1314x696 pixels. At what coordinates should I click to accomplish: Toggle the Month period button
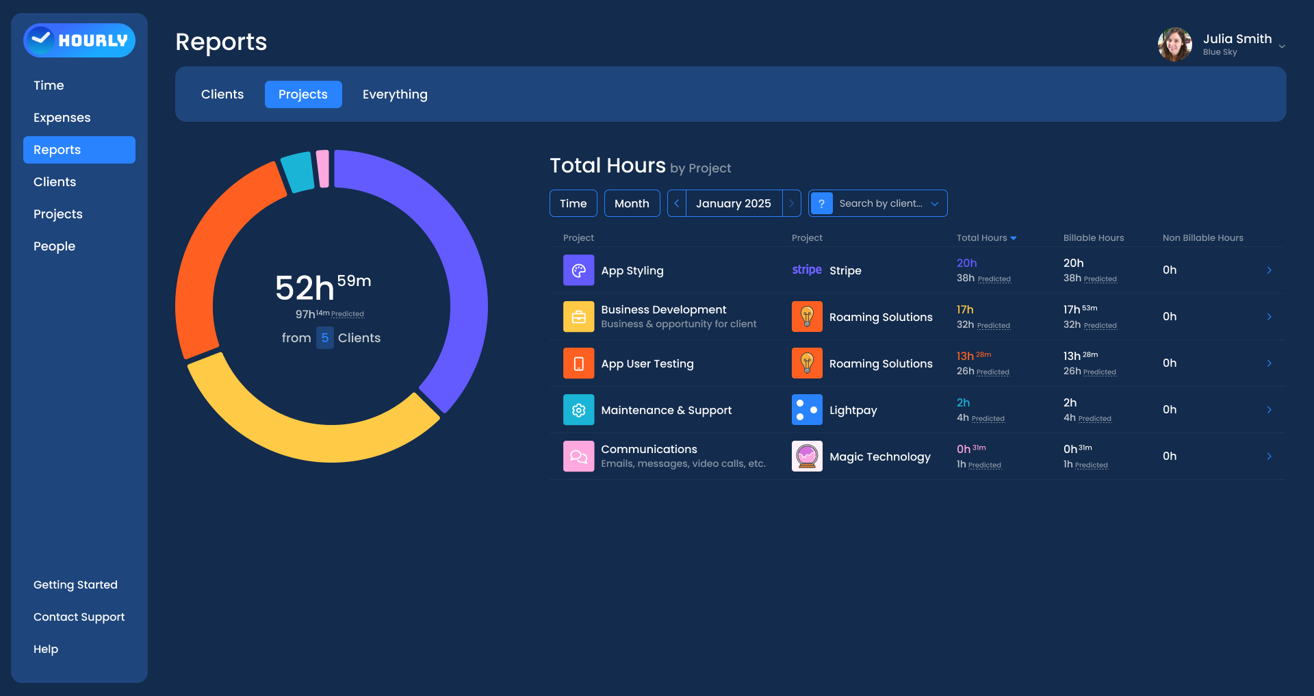tap(632, 203)
